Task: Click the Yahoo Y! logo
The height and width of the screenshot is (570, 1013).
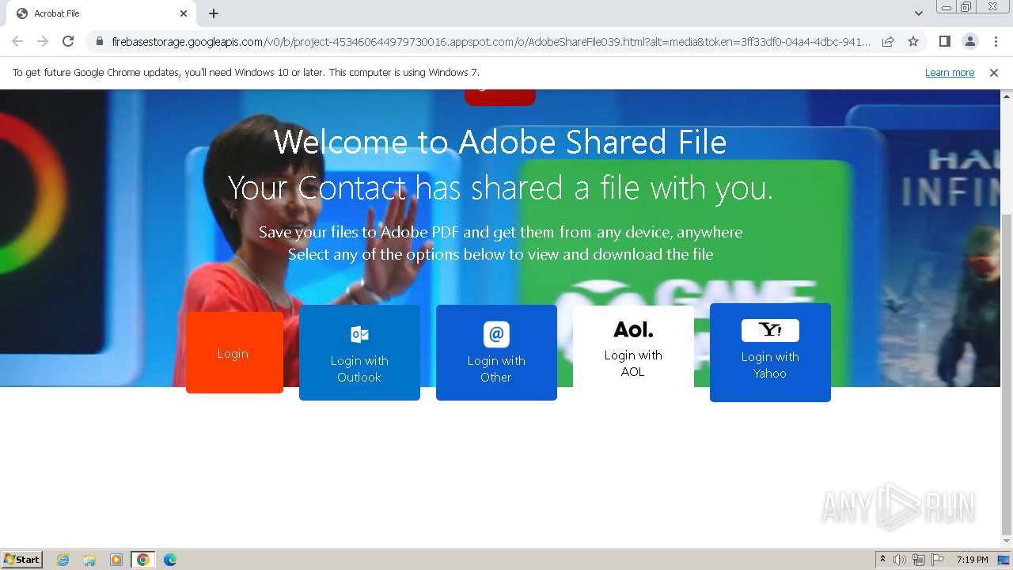Action: coord(770,330)
